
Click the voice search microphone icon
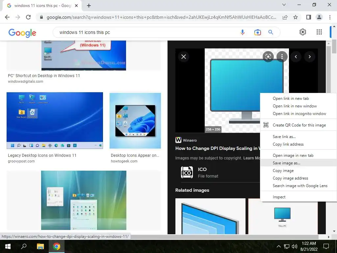point(243,32)
